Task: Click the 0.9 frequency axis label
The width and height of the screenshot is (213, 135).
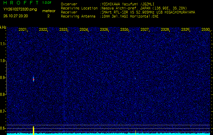Action: pyautogui.click(x=3, y=78)
